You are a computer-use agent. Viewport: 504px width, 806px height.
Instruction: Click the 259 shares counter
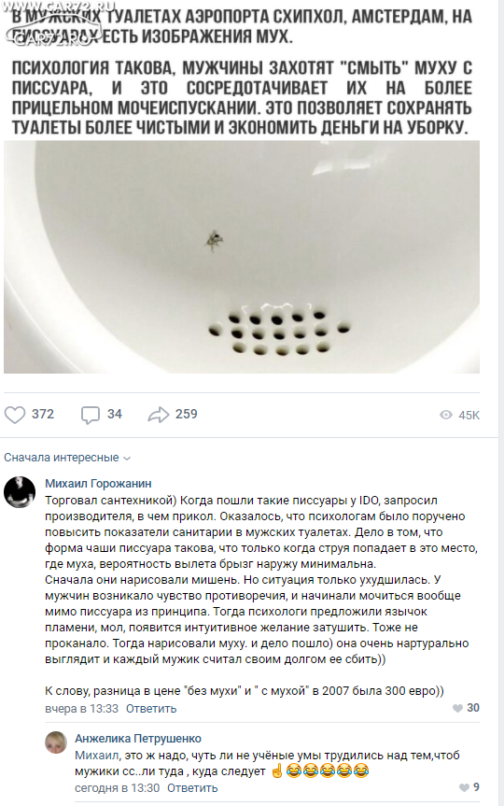(186, 414)
